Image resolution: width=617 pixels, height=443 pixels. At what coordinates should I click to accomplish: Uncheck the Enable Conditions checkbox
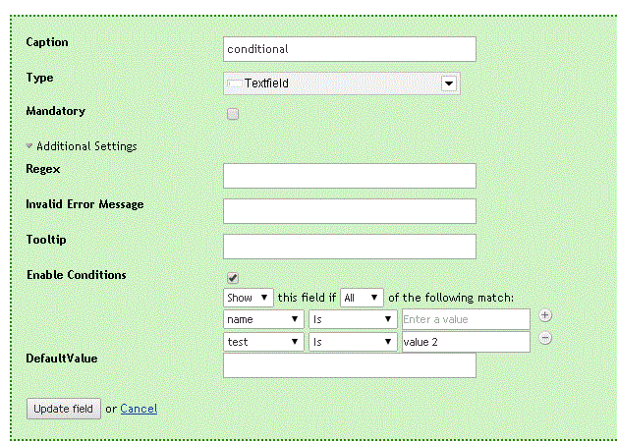[233, 278]
